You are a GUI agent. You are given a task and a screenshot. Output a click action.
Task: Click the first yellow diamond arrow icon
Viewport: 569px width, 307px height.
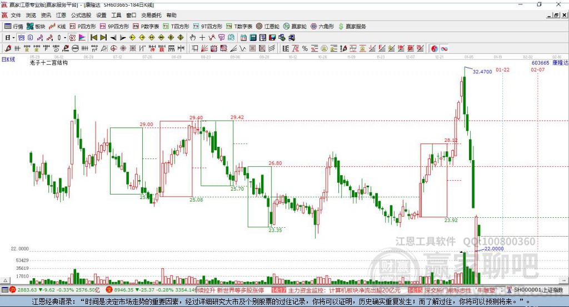[132, 38]
